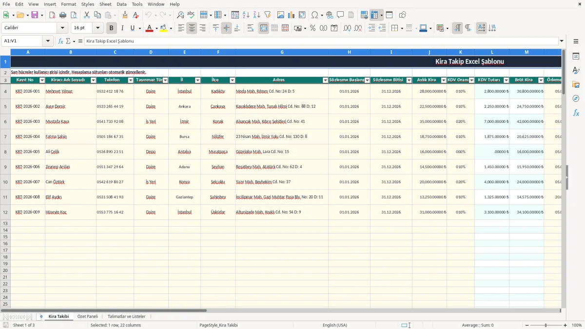This screenshot has width=585, height=329.
Task: Open the Telefon column filter dropdown
Action: click(131, 80)
